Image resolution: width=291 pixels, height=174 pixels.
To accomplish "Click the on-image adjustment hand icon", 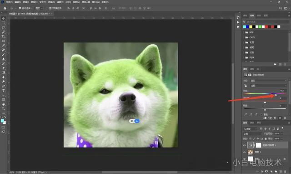I will point(246,86).
